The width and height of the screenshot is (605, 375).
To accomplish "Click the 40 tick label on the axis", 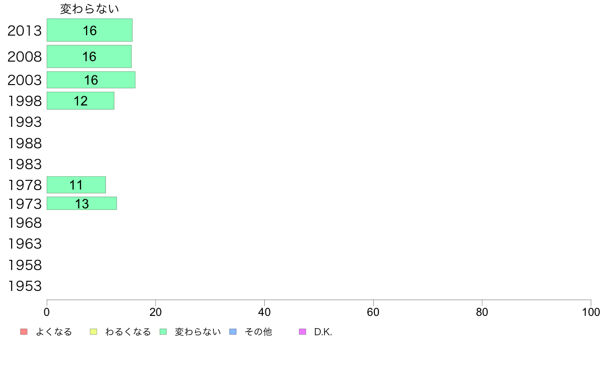I will 264,312.
